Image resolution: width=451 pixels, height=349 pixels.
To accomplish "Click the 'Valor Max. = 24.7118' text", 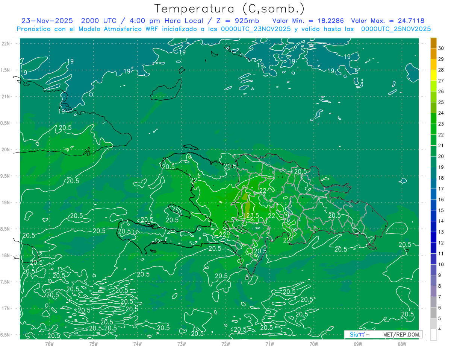I will pos(388,21).
